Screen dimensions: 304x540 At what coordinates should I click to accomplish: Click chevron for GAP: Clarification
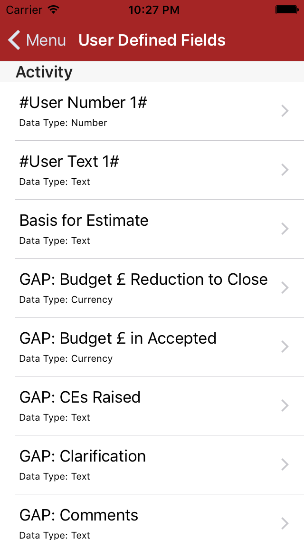click(x=285, y=465)
